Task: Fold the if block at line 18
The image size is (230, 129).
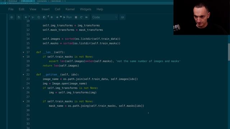Action: point(23,57)
